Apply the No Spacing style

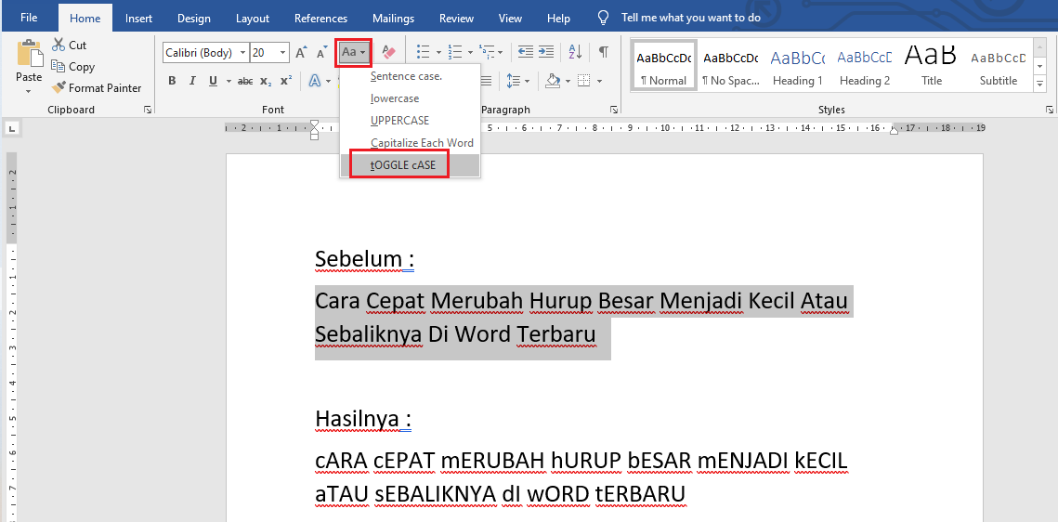pos(730,65)
